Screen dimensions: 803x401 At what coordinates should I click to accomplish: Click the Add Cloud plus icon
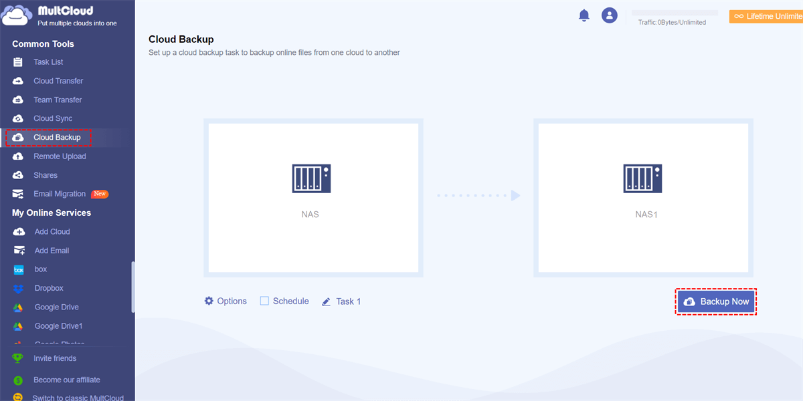point(19,232)
